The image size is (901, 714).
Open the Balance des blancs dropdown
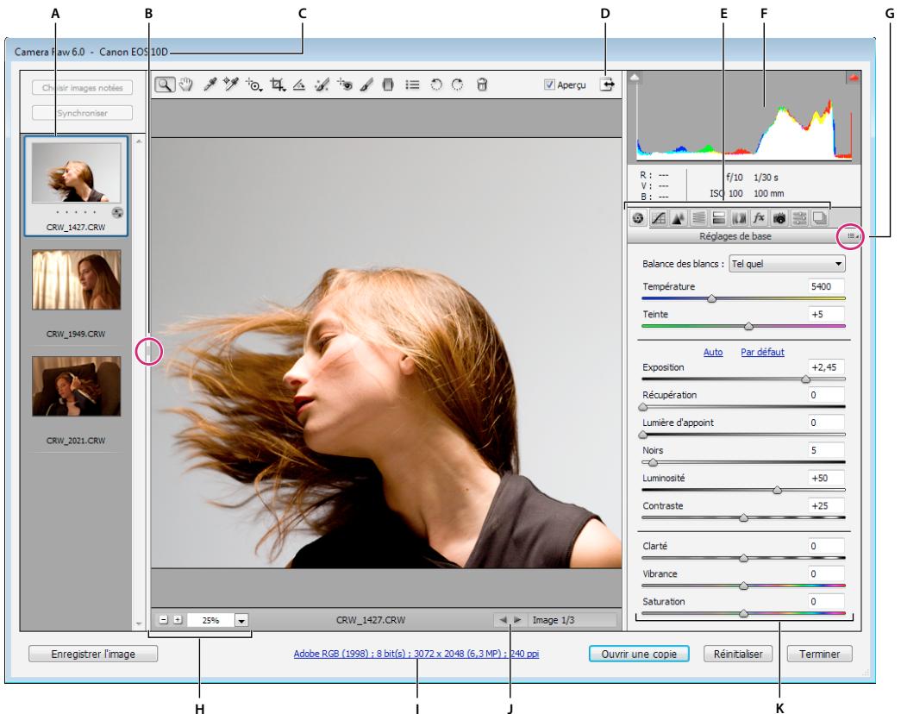786,264
